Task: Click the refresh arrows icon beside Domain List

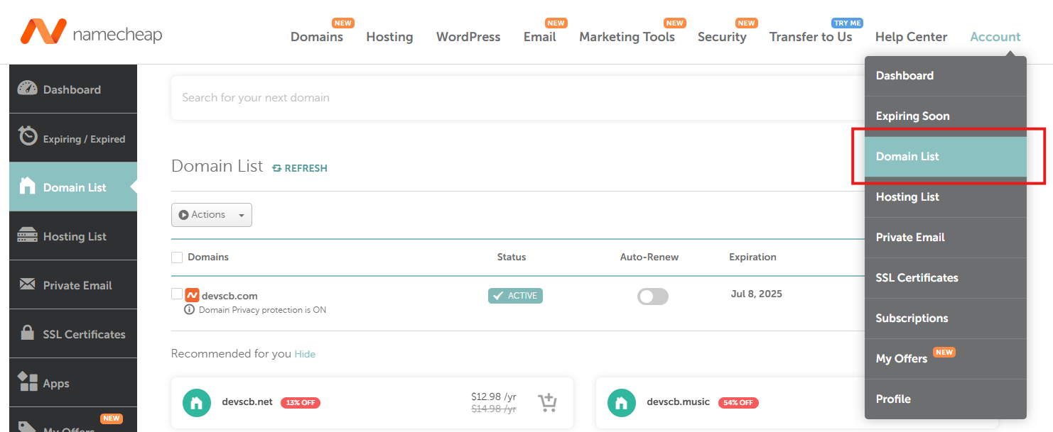Action: pyautogui.click(x=277, y=168)
